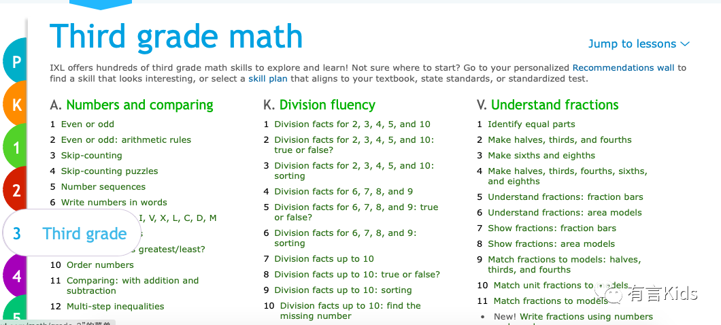Viewport: 721px width, 325px height.
Task: Select the fourth grade purple tab
Action: pos(15,276)
